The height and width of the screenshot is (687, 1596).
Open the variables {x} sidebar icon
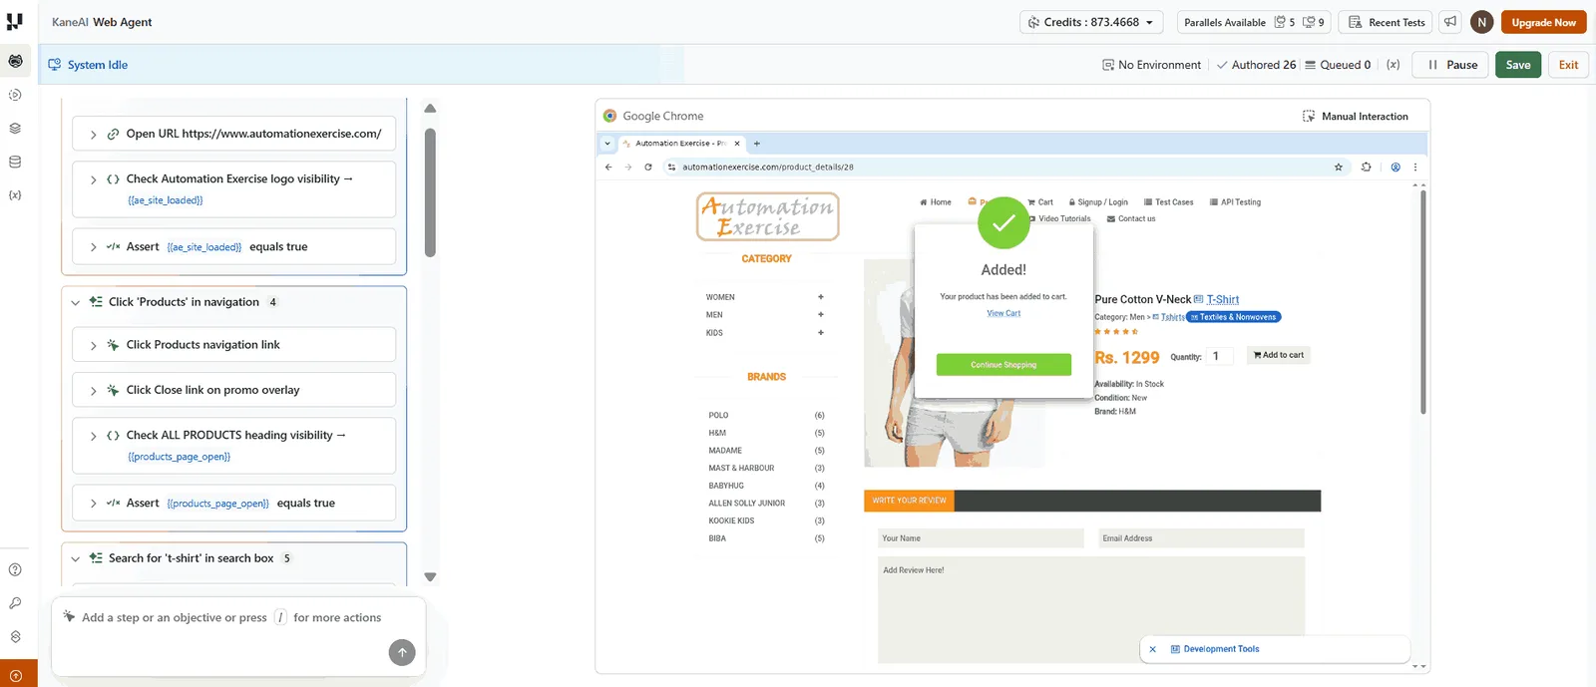[x=15, y=195]
